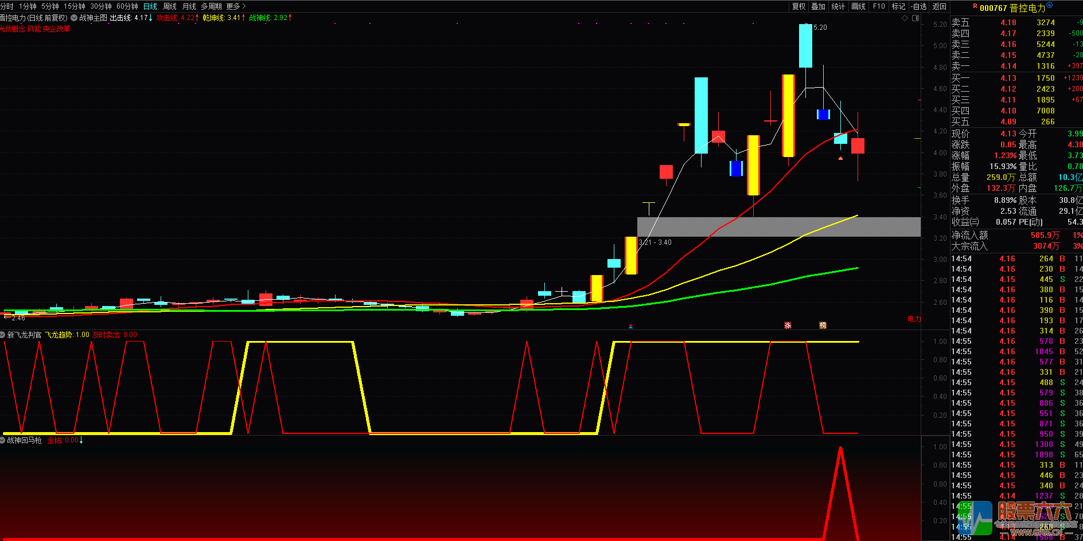
Task: Click the blue circled number after 晋控电力
Action: [x=1050, y=6]
